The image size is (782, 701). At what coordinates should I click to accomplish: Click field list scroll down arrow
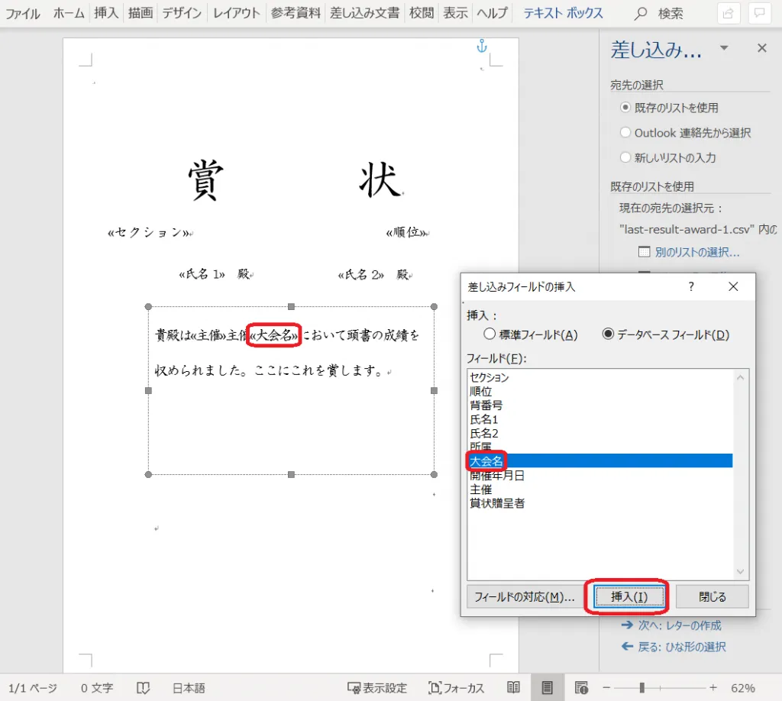click(740, 572)
